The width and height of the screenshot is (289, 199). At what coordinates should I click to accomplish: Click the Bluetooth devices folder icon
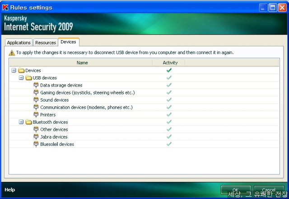pos(28,122)
